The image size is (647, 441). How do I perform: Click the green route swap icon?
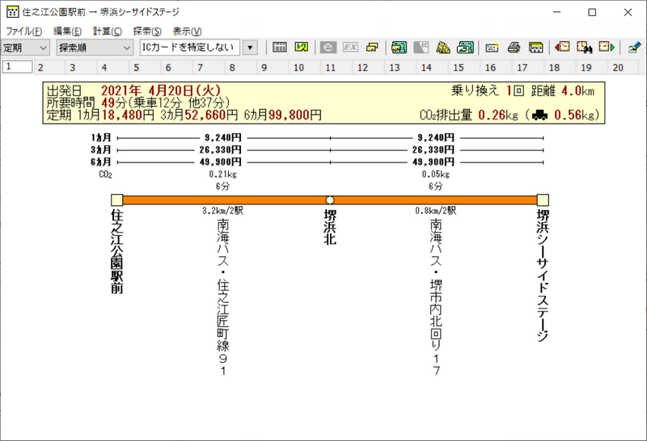pos(301,48)
